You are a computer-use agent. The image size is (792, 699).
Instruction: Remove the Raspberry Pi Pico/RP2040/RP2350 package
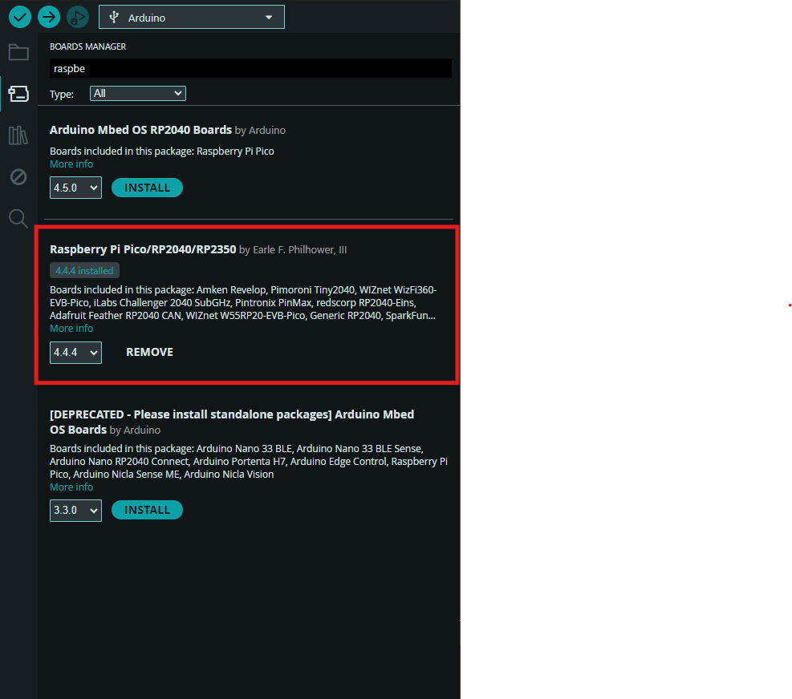tap(149, 352)
